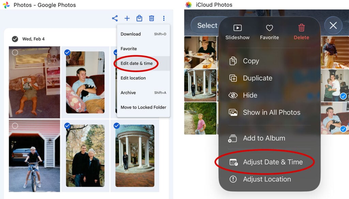Open the shopping bag order icon

pyautogui.click(x=139, y=18)
